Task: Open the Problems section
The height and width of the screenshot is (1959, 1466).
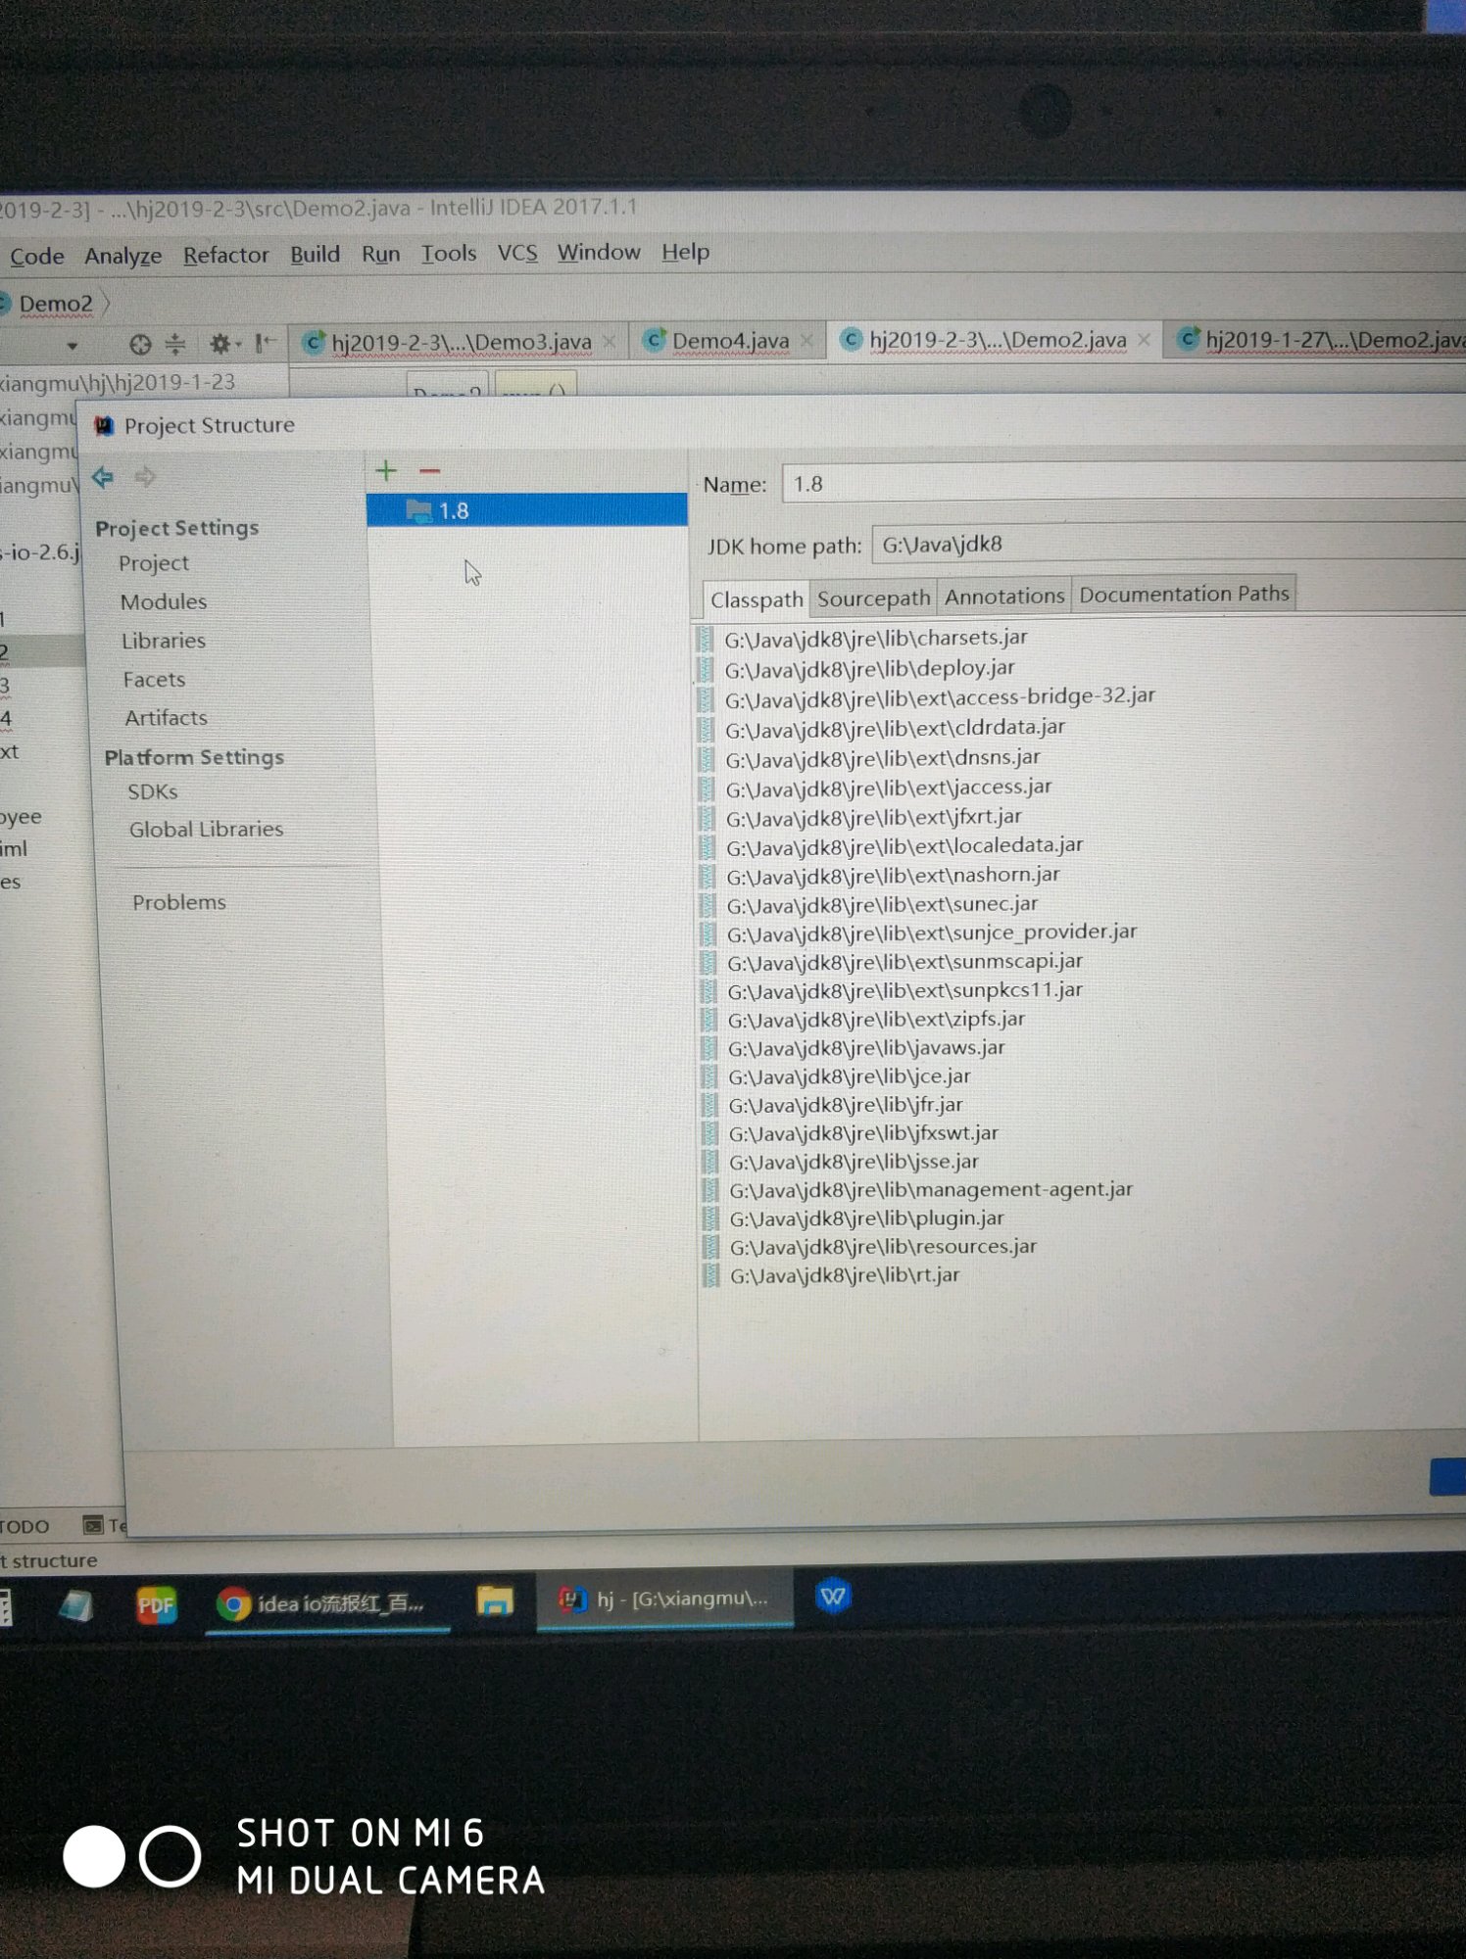Action: coord(179,902)
